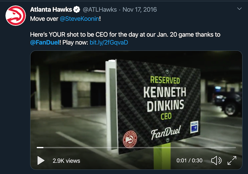Mute the video with the speaker icon
This screenshot has width=248, height=174.
click(x=216, y=161)
